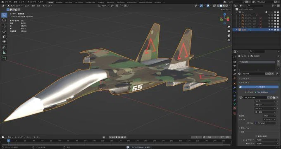The width and height of the screenshot is (281, 149).
Task: Select the Select Box tool in the toolbar
Action: tap(4, 15)
